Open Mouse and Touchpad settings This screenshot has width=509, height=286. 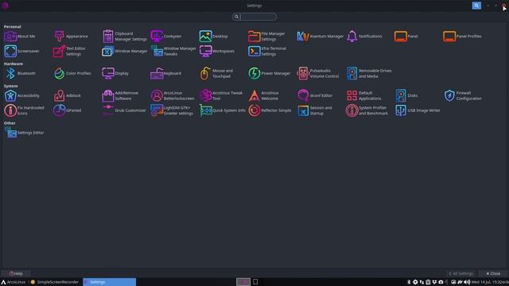tap(216, 74)
